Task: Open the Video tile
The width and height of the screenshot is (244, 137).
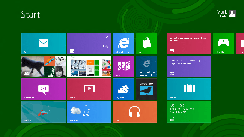Action: (89, 89)
